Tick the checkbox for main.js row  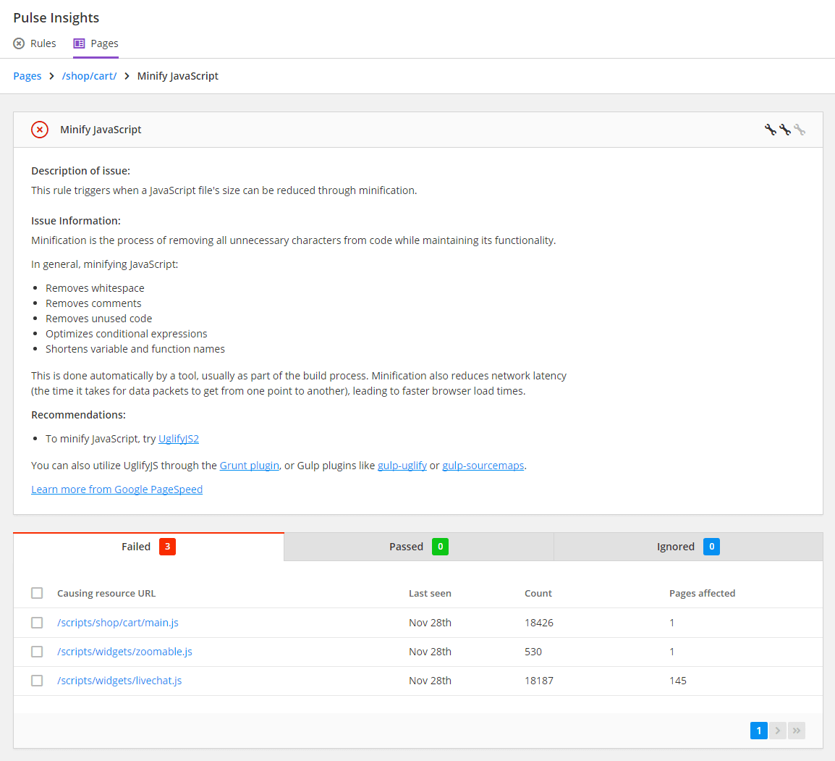coord(37,622)
